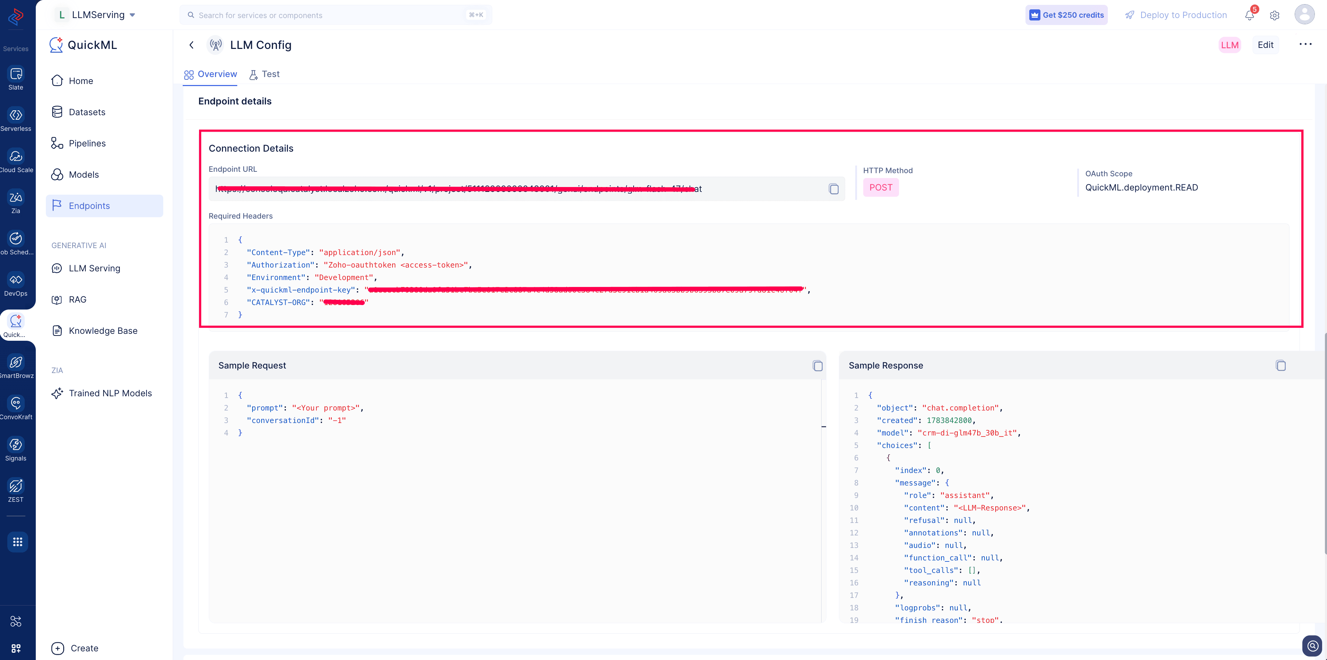
Task: Click the "x-quickml-endpoint-key" header line
Action: point(528,290)
